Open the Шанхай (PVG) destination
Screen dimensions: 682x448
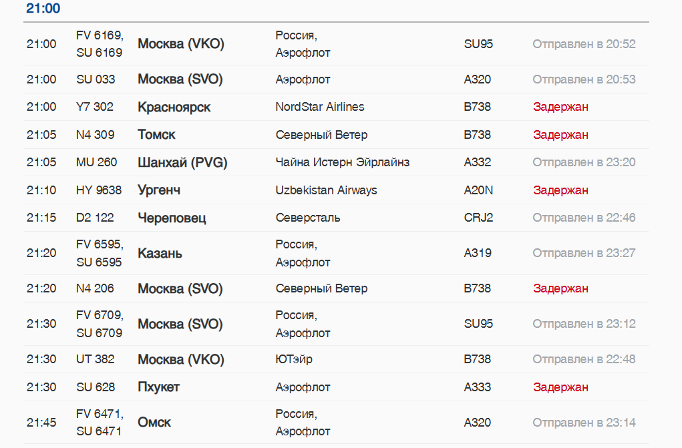tap(182, 162)
